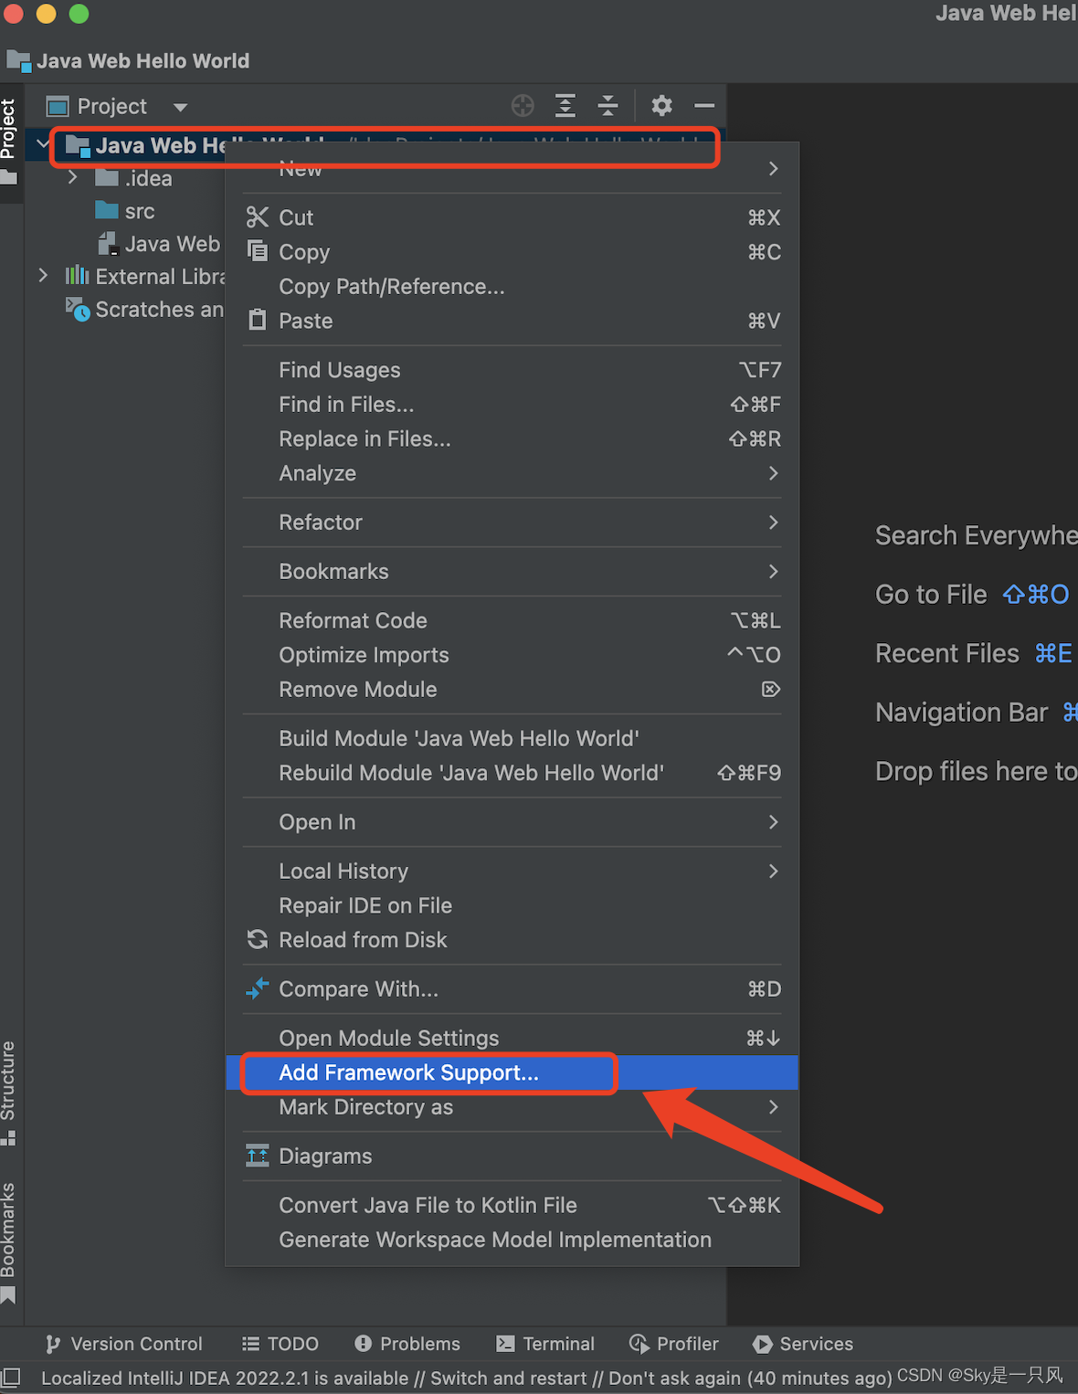Select Build Module 'Java Web Hello World'
1078x1394 pixels.
pyautogui.click(x=512, y=738)
